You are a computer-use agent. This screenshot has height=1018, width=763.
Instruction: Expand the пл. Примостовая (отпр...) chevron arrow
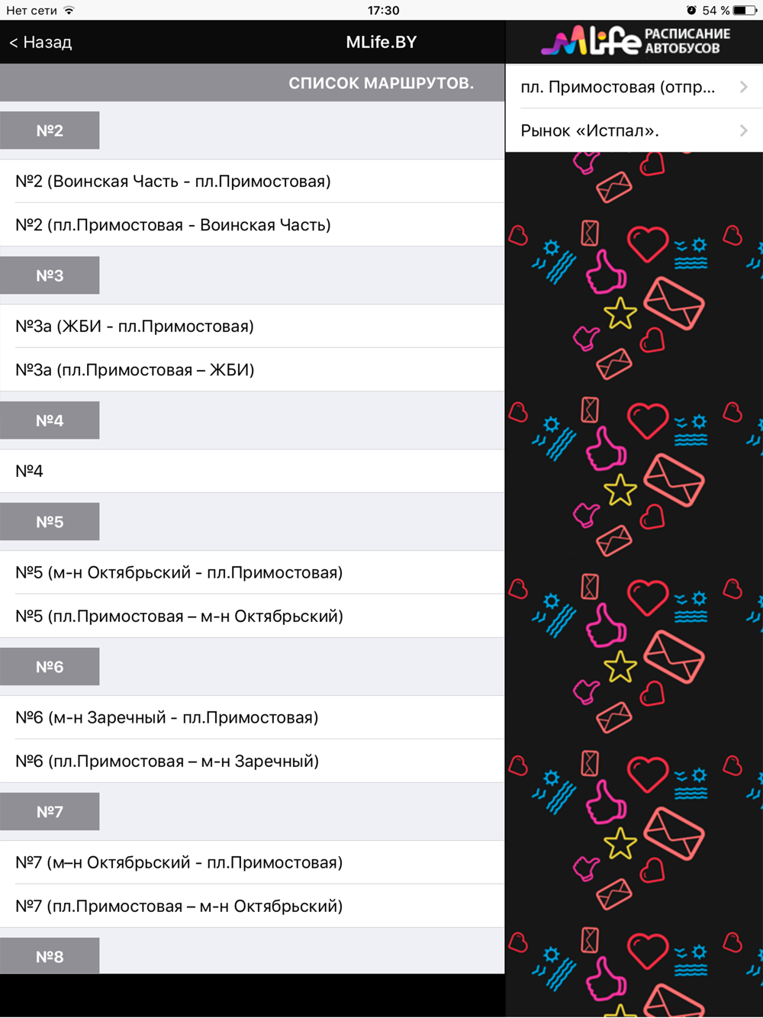(744, 87)
